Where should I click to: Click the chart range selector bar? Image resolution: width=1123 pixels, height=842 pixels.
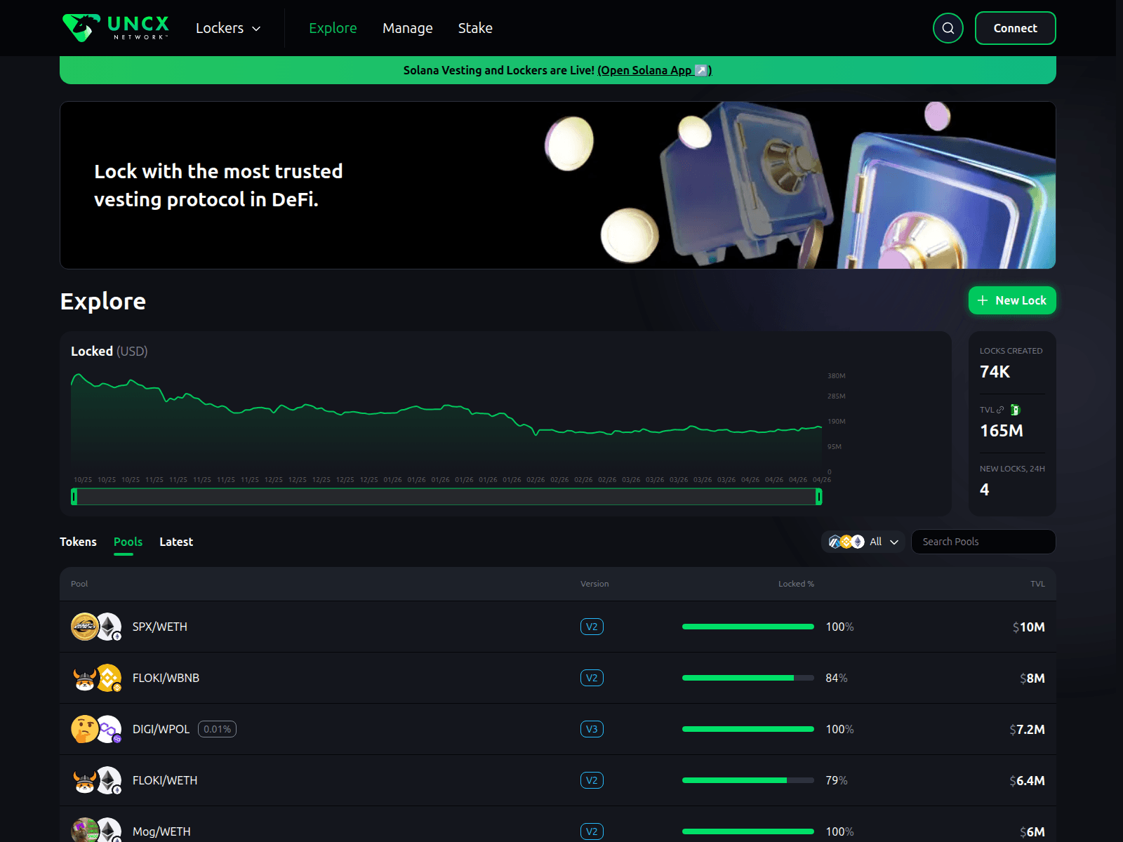(x=446, y=497)
